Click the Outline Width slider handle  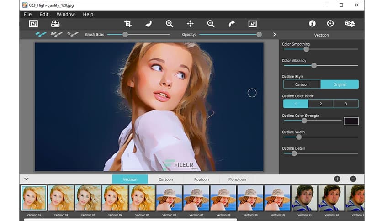click(299, 137)
